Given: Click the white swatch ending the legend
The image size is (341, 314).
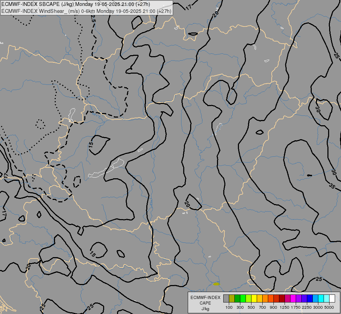Looking at the screenshot, I should (332, 298).
